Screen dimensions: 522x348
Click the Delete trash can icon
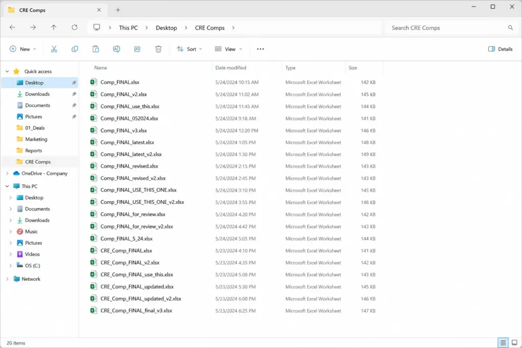coord(158,49)
